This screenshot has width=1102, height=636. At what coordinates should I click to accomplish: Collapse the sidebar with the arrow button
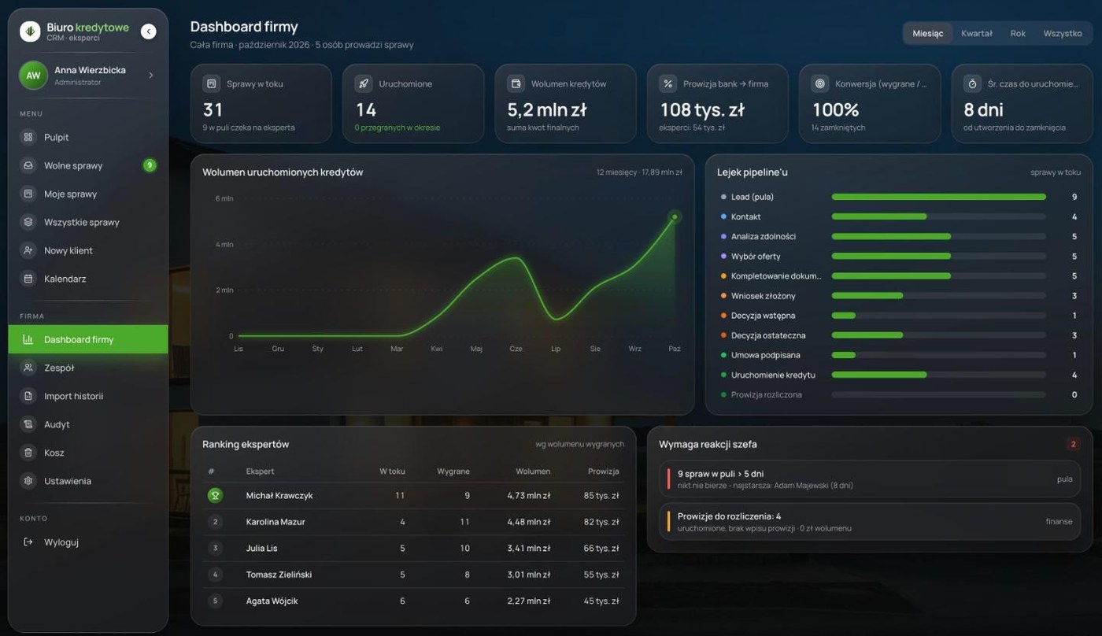coord(148,31)
